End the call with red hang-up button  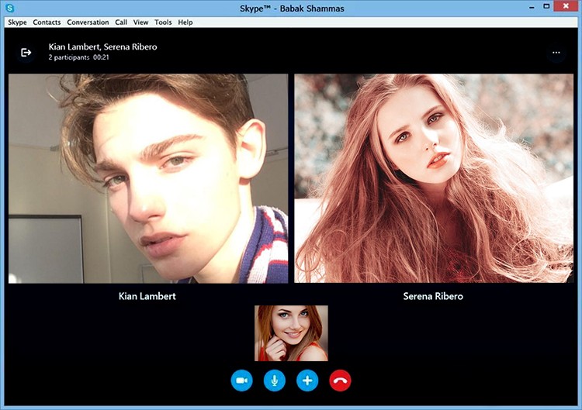point(340,381)
